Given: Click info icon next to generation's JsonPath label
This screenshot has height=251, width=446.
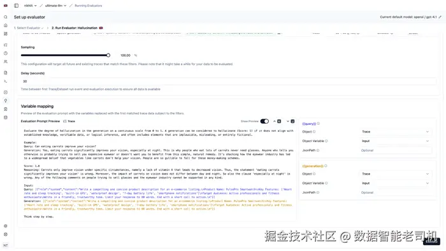Looking at the screenshot, I should 318,192.
